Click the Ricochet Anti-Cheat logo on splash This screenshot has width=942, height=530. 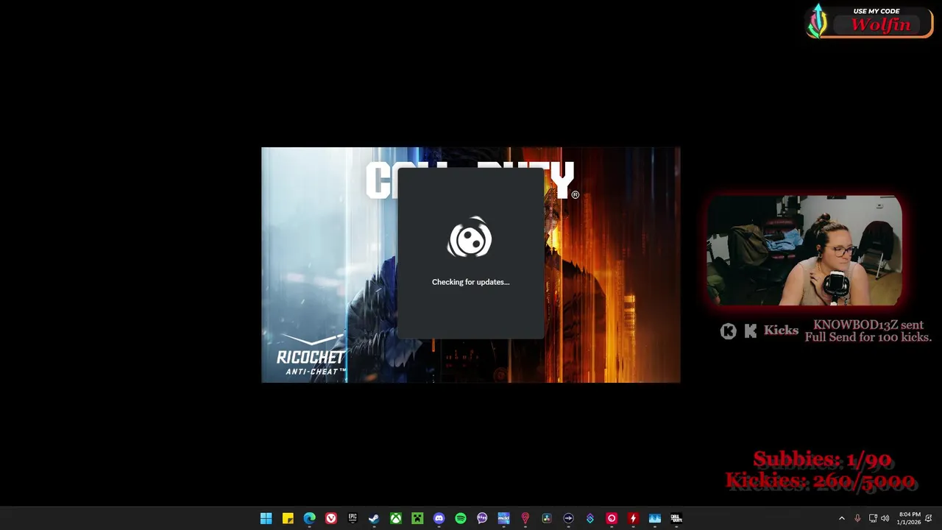pos(311,356)
